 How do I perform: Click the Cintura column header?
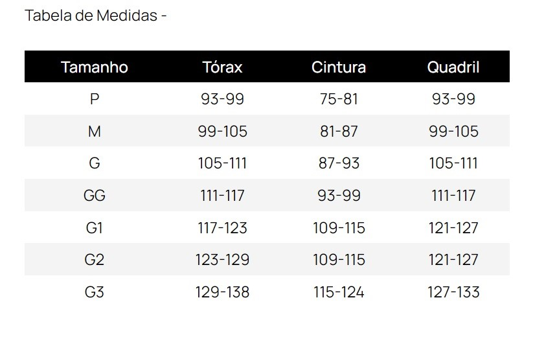tap(339, 67)
